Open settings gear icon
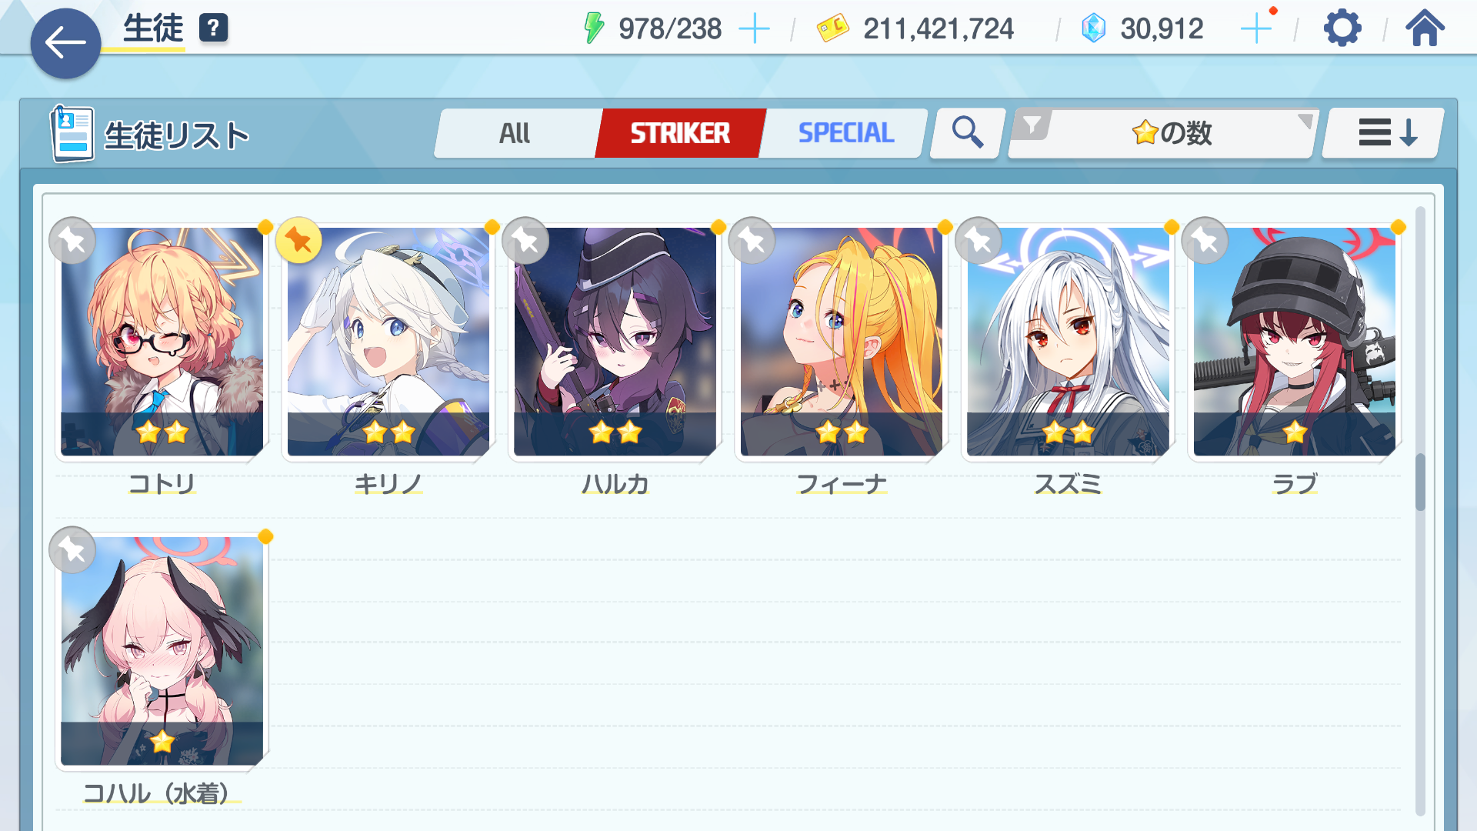The height and width of the screenshot is (831, 1477). pyautogui.click(x=1342, y=28)
